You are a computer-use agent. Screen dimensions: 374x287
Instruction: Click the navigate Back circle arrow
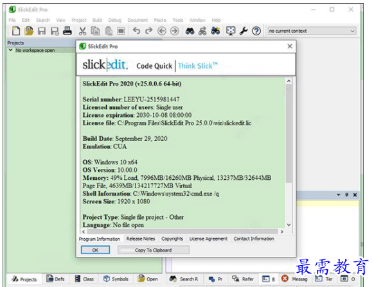click(162, 31)
